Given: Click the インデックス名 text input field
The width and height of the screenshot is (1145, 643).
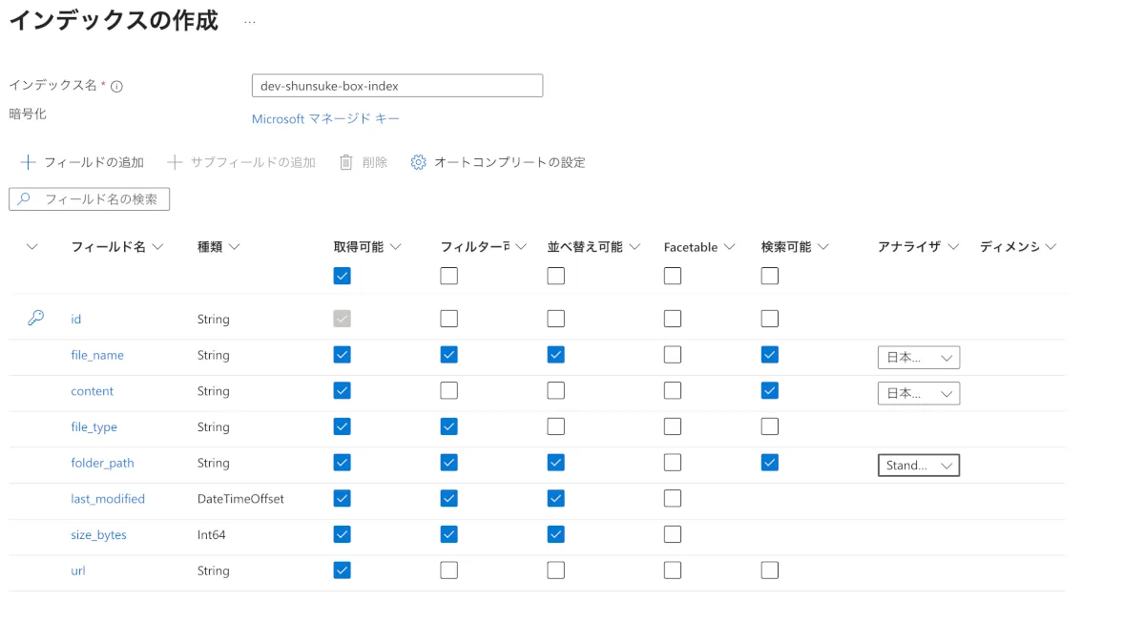Looking at the screenshot, I should point(397,86).
